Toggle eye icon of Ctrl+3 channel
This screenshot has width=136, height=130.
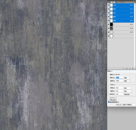click(x=109, y=9)
